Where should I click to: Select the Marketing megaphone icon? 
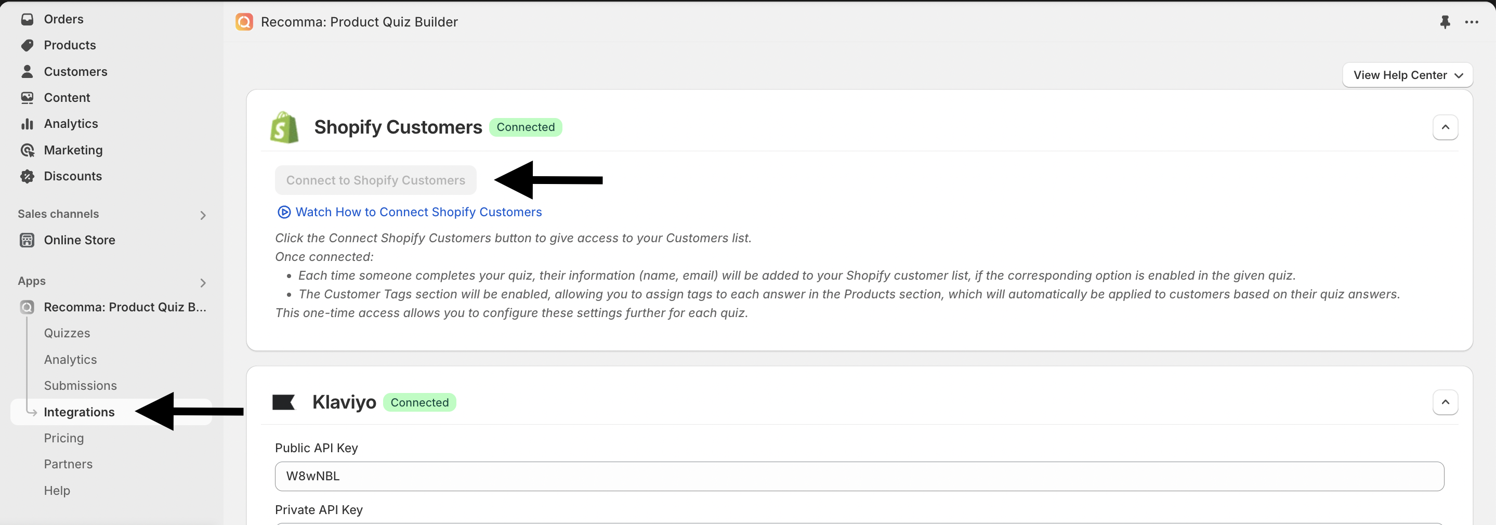click(28, 149)
